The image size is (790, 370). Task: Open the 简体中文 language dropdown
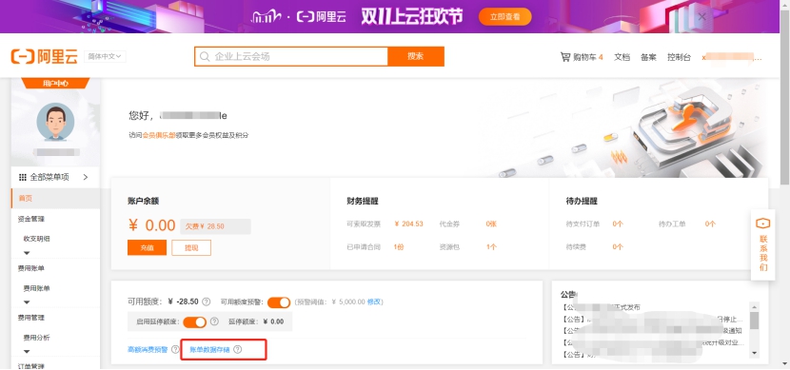click(105, 56)
